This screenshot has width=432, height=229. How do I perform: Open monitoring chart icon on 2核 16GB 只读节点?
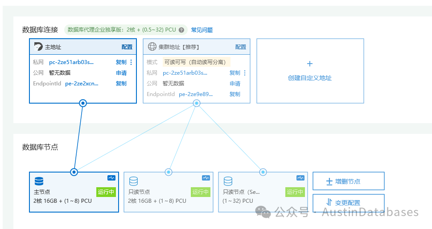point(206,178)
